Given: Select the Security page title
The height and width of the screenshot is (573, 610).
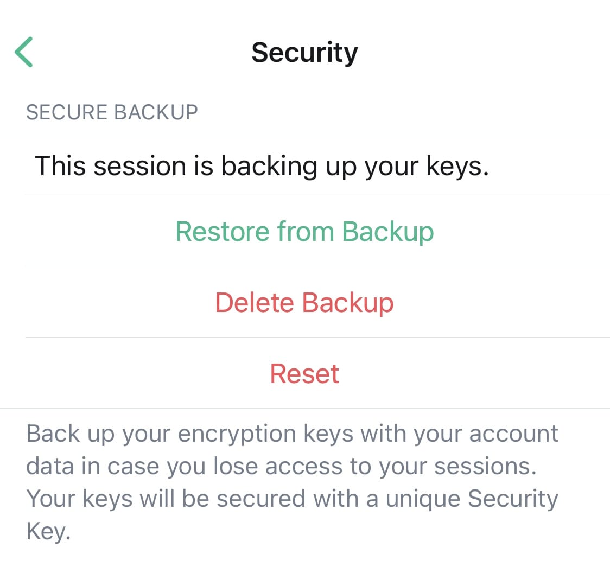Looking at the screenshot, I should (304, 53).
